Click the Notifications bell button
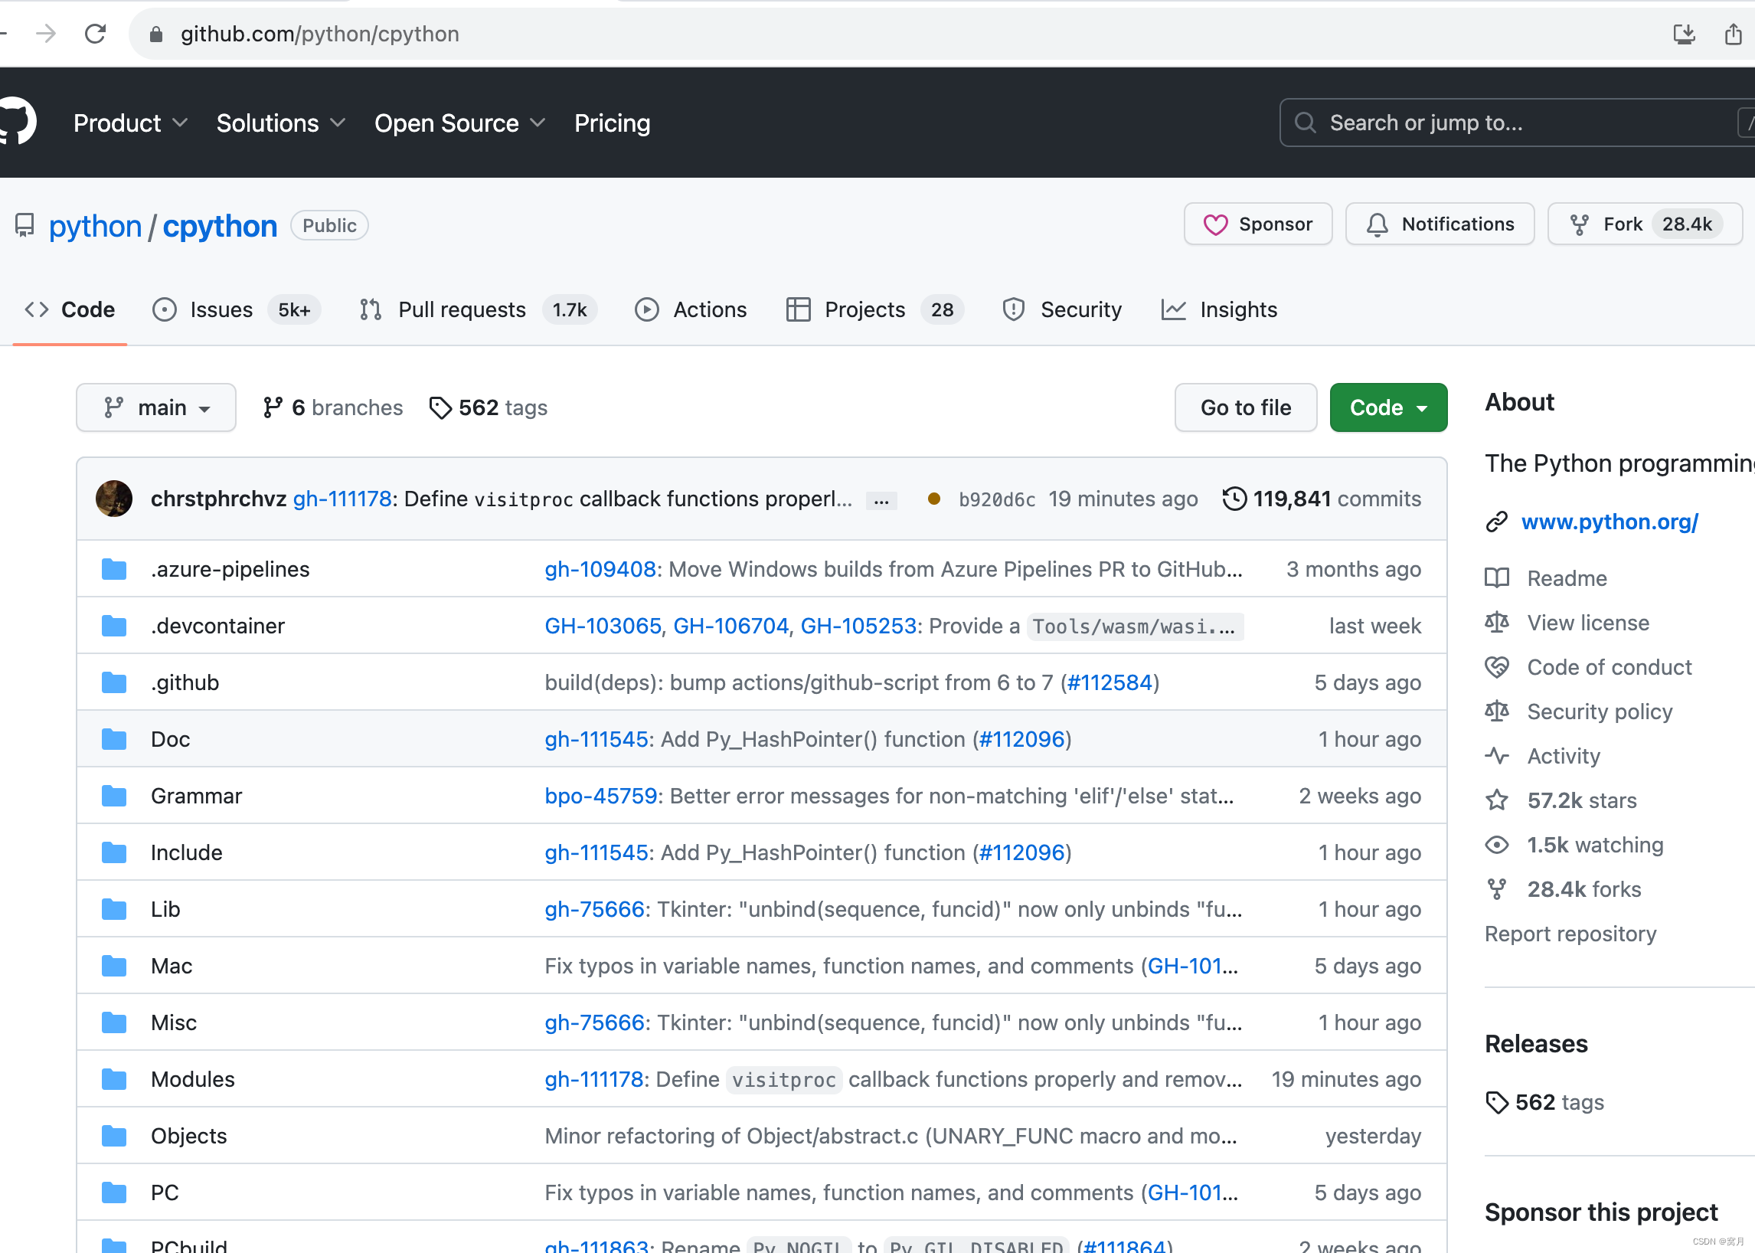The image size is (1755, 1253). (1440, 224)
